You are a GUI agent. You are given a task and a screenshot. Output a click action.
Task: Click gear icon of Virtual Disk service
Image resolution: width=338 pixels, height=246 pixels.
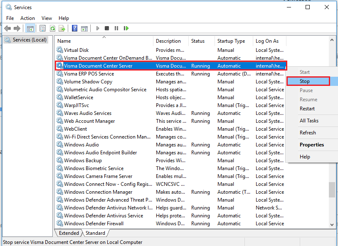(x=60, y=50)
